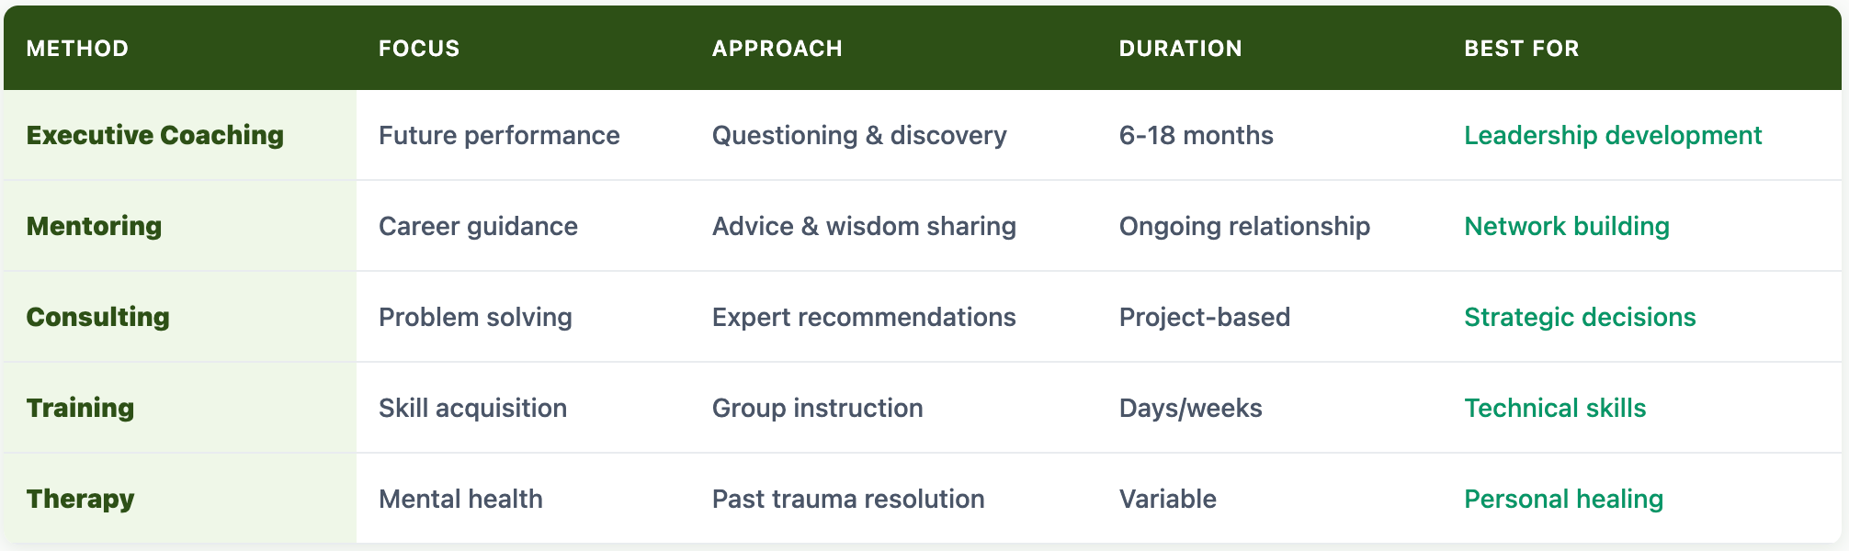The height and width of the screenshot is (551, 1849).
Task: Open the Network building link
Action: pos(1567,226)
